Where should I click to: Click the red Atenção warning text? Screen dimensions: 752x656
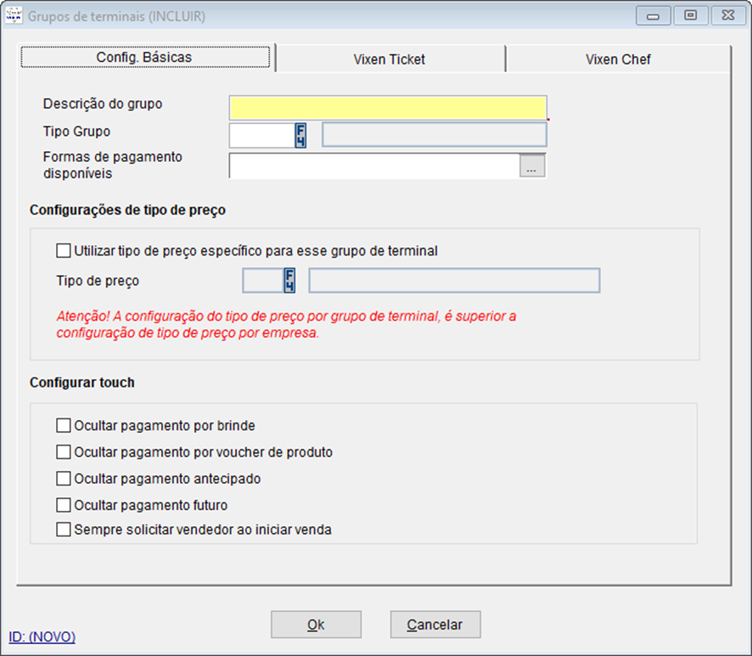point(286,324)
